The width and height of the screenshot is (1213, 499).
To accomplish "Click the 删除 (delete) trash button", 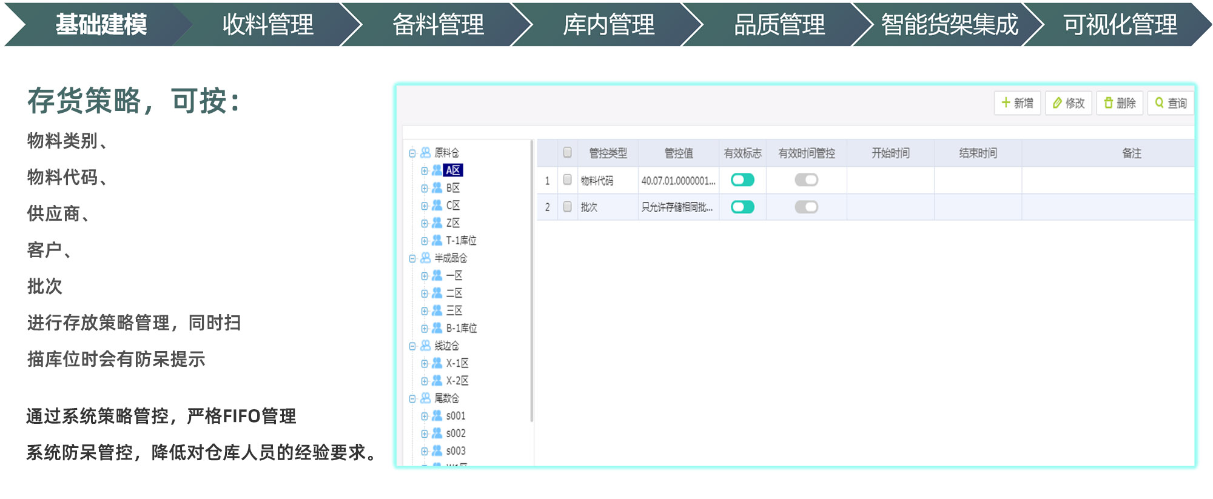I will [1120, 103].
